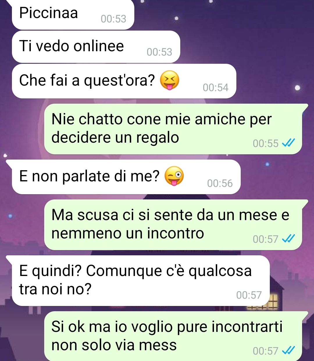Image resolution: width=314 pixels, height=361 pixels.
Task: Tap the 00:57 timestamp on 'tra noi no?'
Action: 249,295
